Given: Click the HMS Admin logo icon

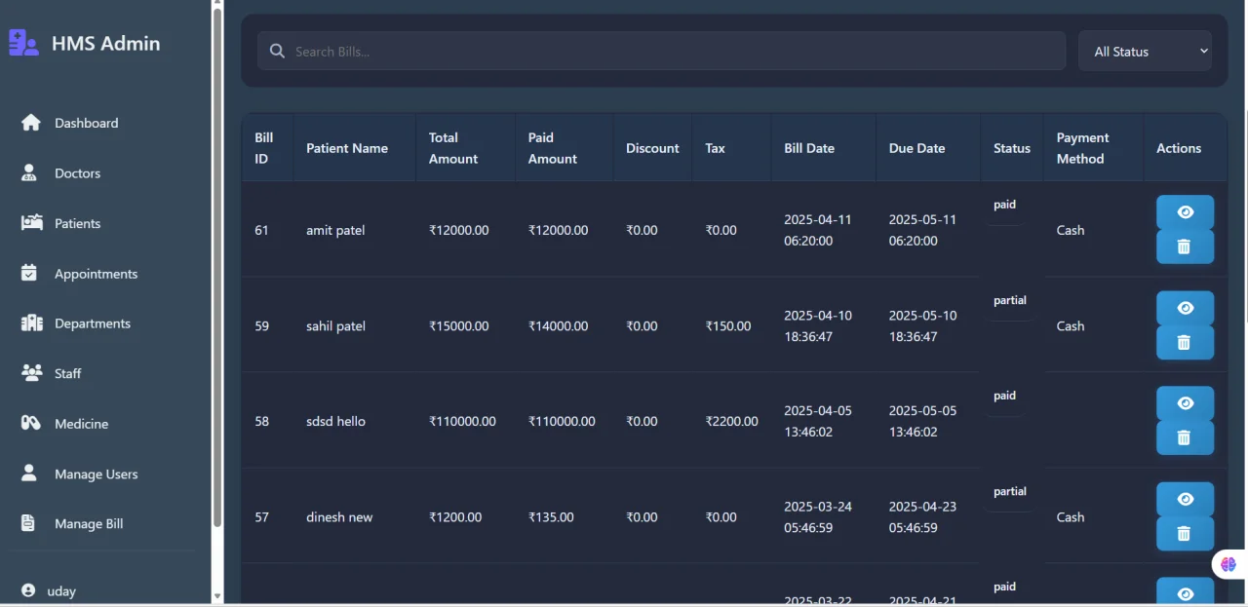Looking at the screenshot, I should pos(23,43).
